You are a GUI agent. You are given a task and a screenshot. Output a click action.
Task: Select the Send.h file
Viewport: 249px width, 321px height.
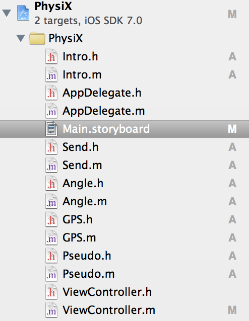(x=81, y=147)
